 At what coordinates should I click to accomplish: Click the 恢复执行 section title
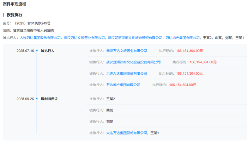(14, 15)
